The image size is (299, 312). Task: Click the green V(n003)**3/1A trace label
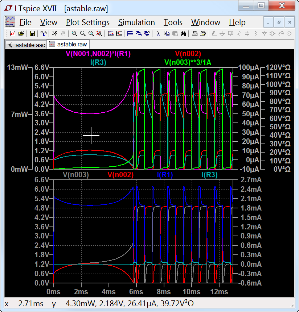coord(188,62)
